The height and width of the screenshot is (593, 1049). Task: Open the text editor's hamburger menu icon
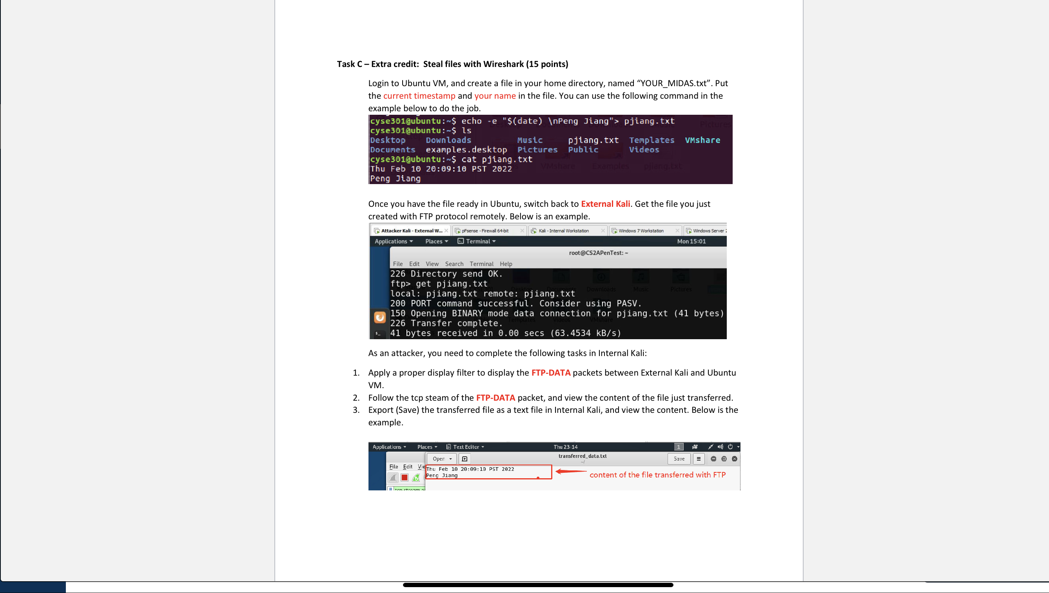pos(699,459)
